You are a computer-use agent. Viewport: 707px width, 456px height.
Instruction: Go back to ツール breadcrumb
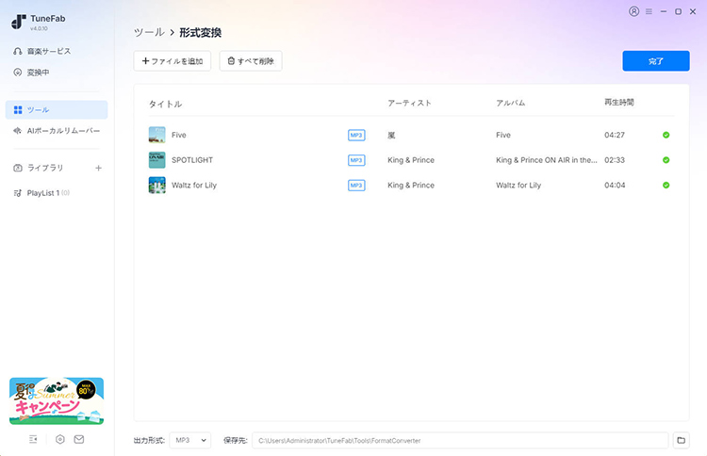pyautogui.click(x=149, y=32)
